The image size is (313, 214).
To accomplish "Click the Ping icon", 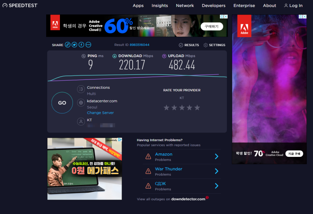I will (x=83, y=56).
